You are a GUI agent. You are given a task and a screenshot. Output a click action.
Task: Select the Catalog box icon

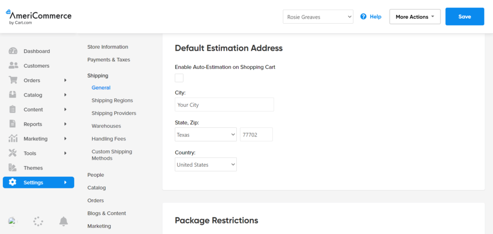[13, 95]
